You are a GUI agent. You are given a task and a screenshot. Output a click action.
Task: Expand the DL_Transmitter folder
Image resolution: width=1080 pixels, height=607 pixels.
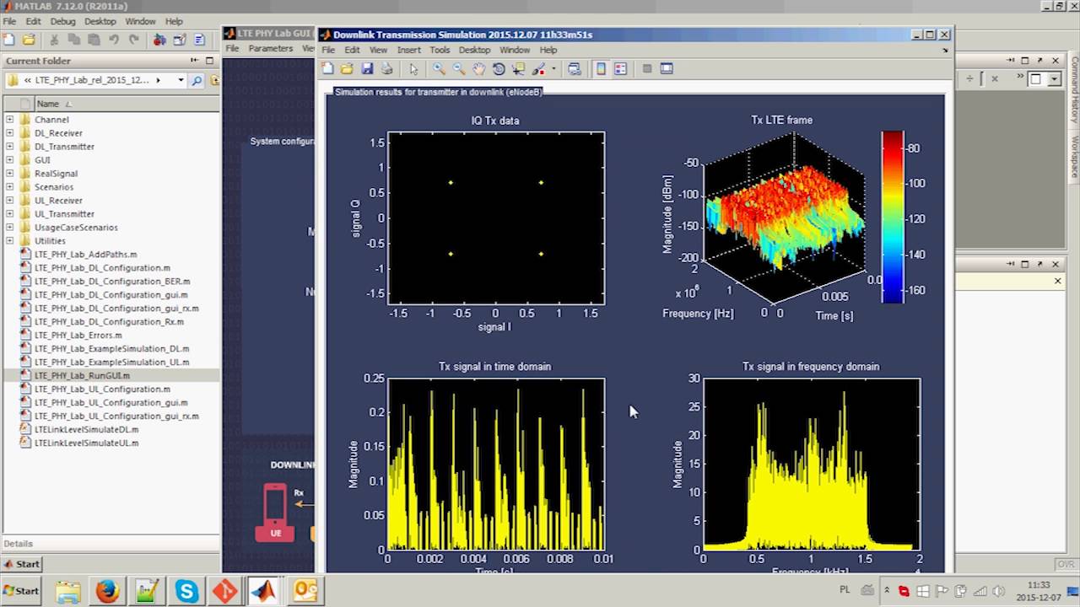[10, 147]
